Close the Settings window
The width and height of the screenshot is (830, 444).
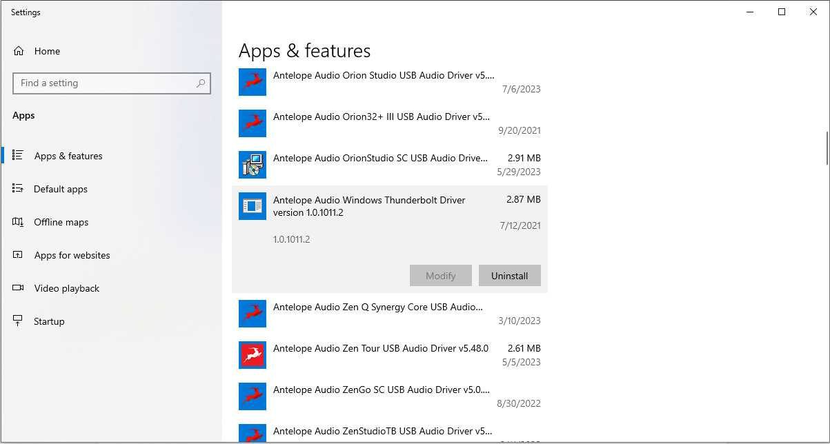pyautogui.click(x=813, y=12)
